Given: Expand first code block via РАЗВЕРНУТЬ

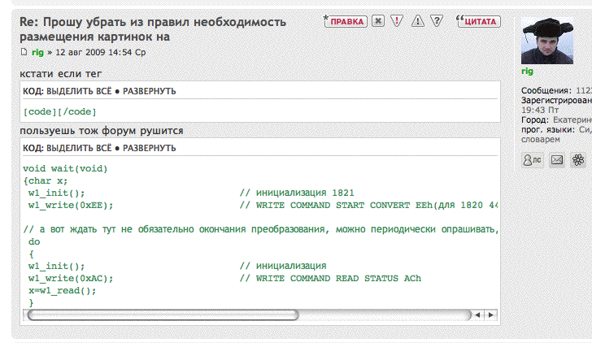Looking at the screenshot, I should (149, 91).
